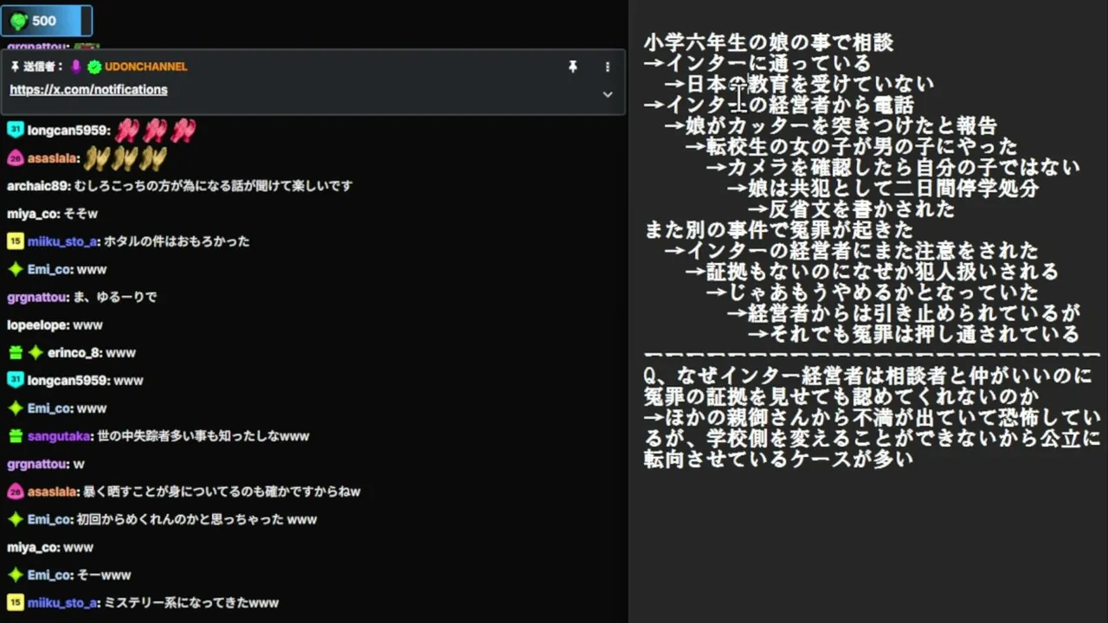Click star badge on Emi_co's そーwww message
Viewport: 1108px width, 623px height.
pos(15,575)
